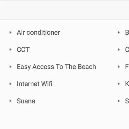The image size is (129, 129).
Task: Click the arrow beside the cut-off B item
Action: pyautogui.click(x=119, y=32)
